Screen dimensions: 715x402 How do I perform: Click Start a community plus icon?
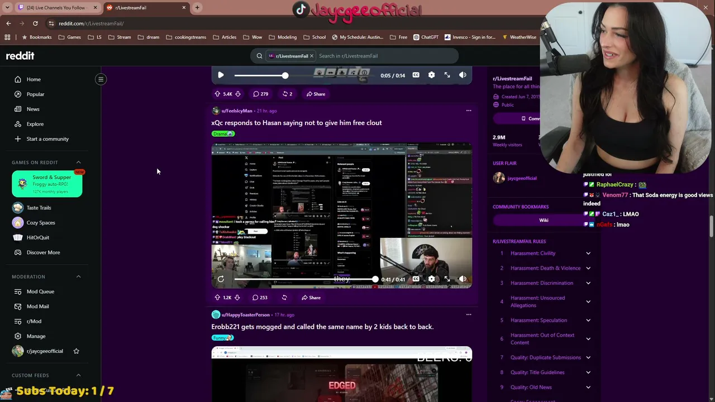coord(18,139)
